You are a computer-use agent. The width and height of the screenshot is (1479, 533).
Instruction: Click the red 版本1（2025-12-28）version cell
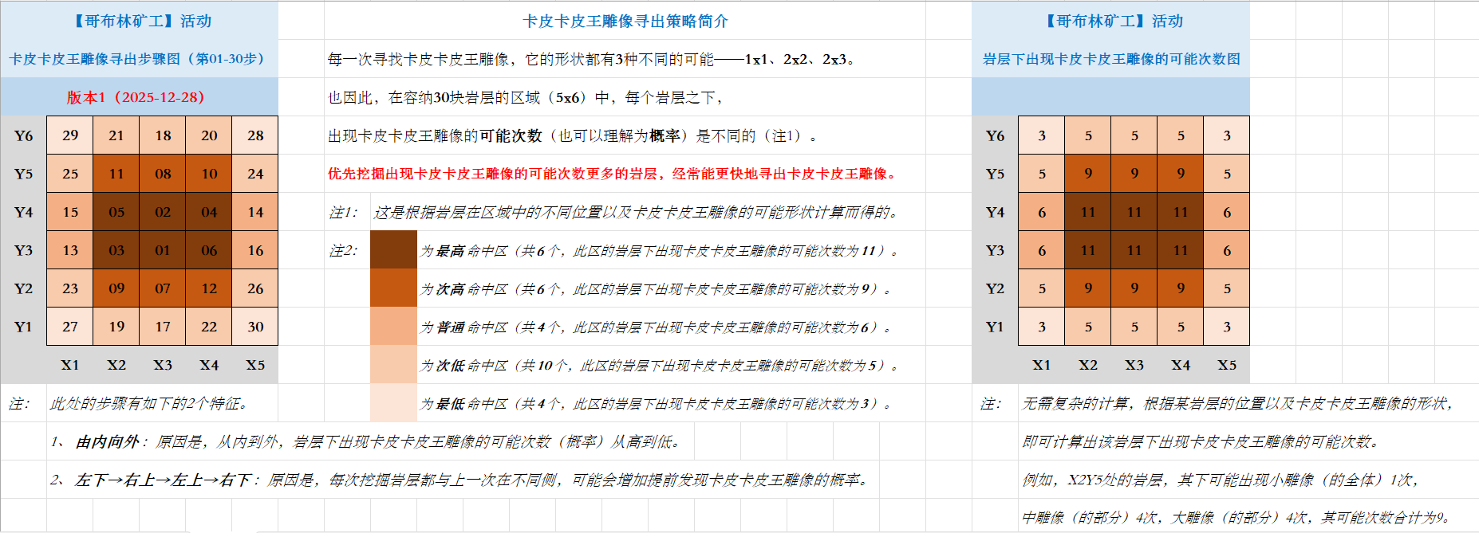coord(136,97)
